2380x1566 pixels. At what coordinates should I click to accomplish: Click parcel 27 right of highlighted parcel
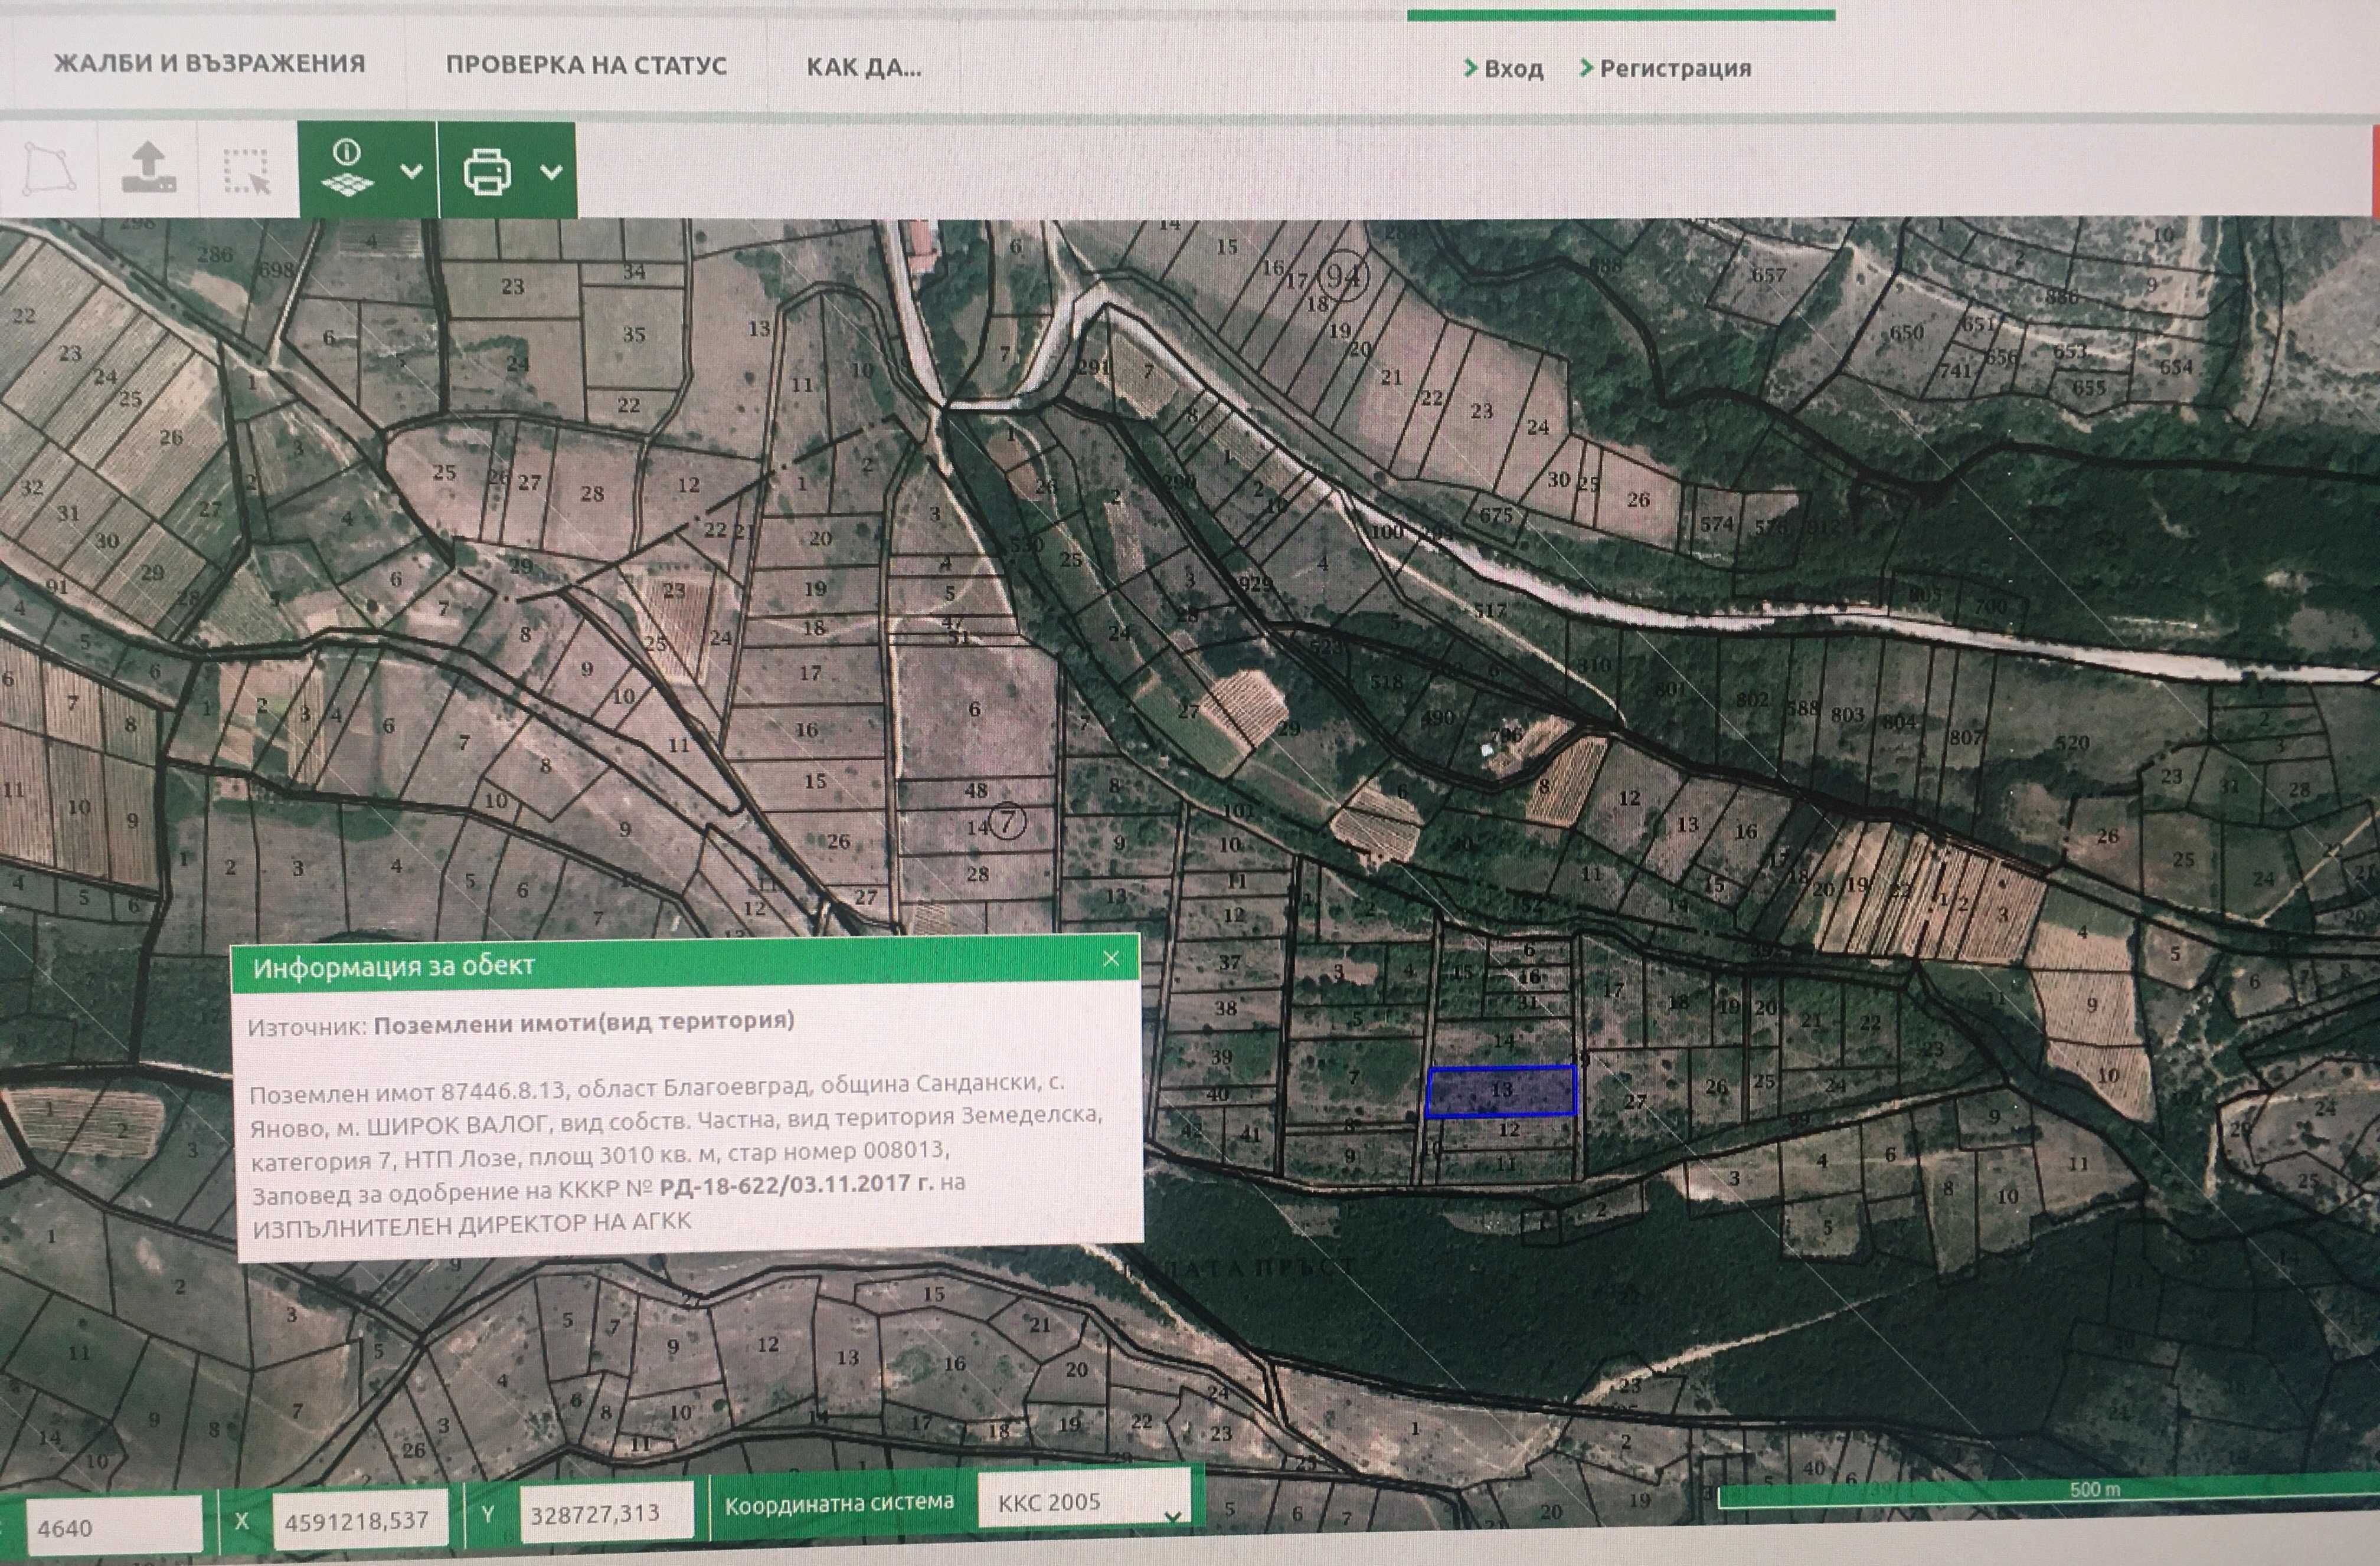(x=1634, y=1101)
